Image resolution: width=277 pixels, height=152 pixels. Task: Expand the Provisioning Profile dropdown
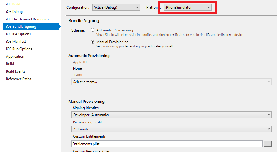[171, 129]
